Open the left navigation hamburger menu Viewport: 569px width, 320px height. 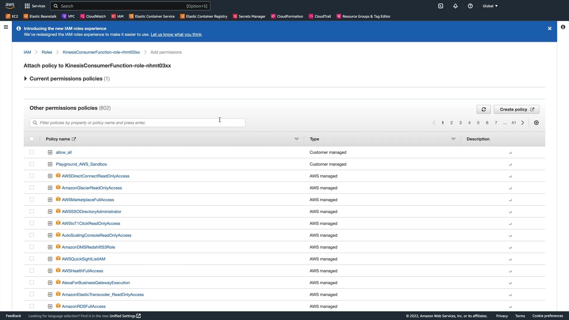pos(6,27)
